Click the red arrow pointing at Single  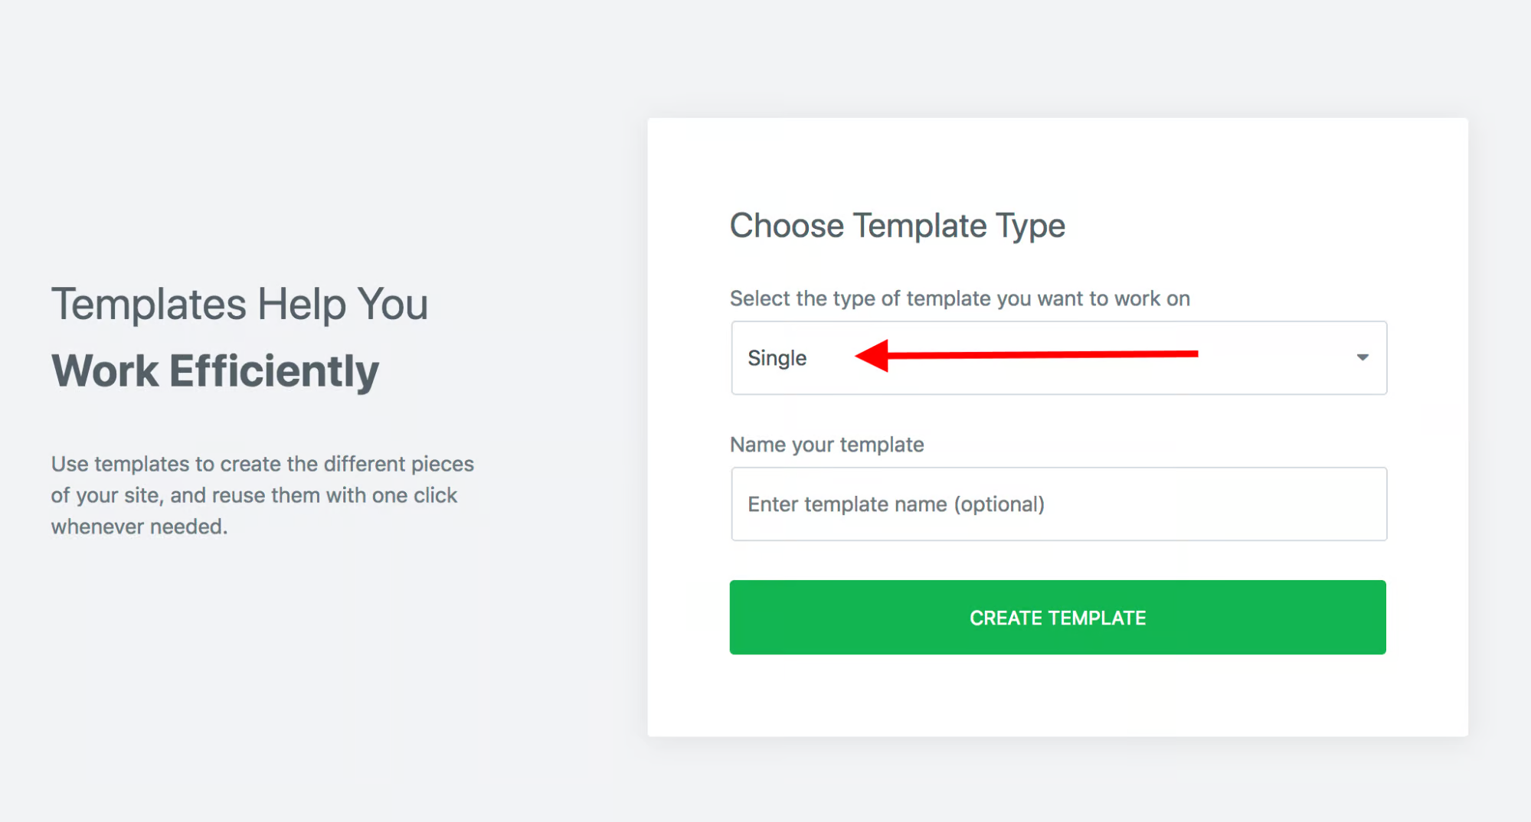coord(1026,354)
